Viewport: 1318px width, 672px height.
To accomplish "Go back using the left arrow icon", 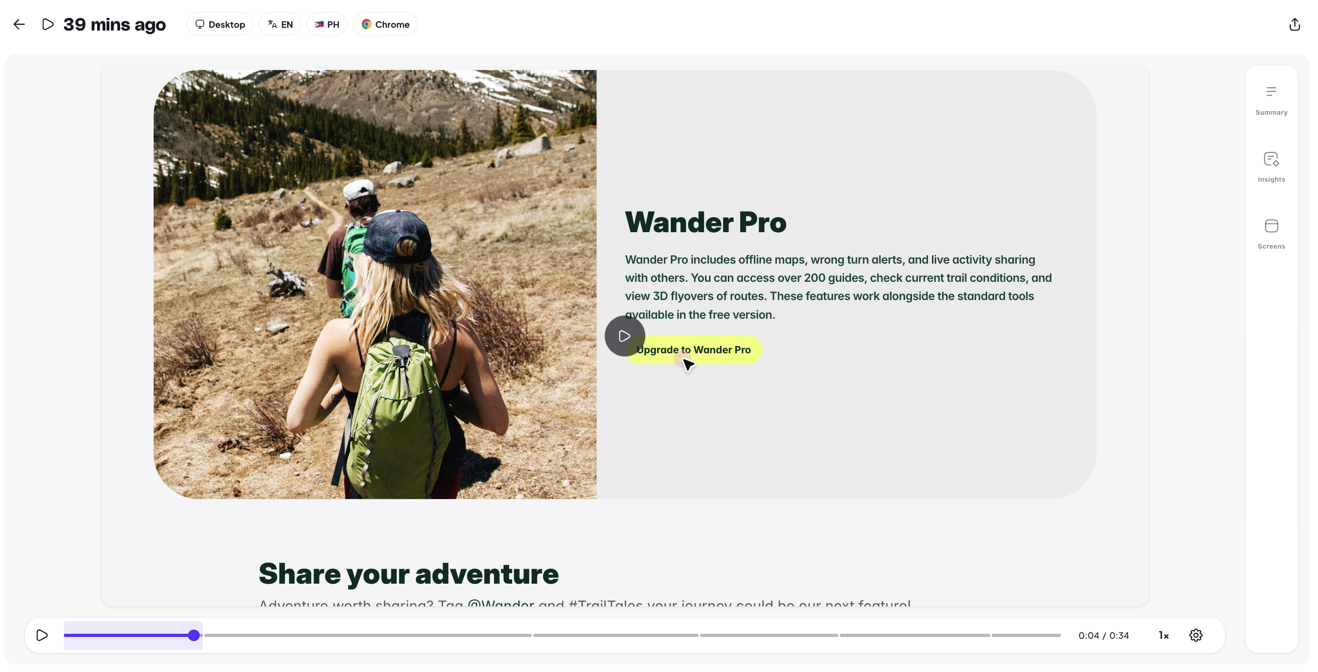I will tap(19, 24).
